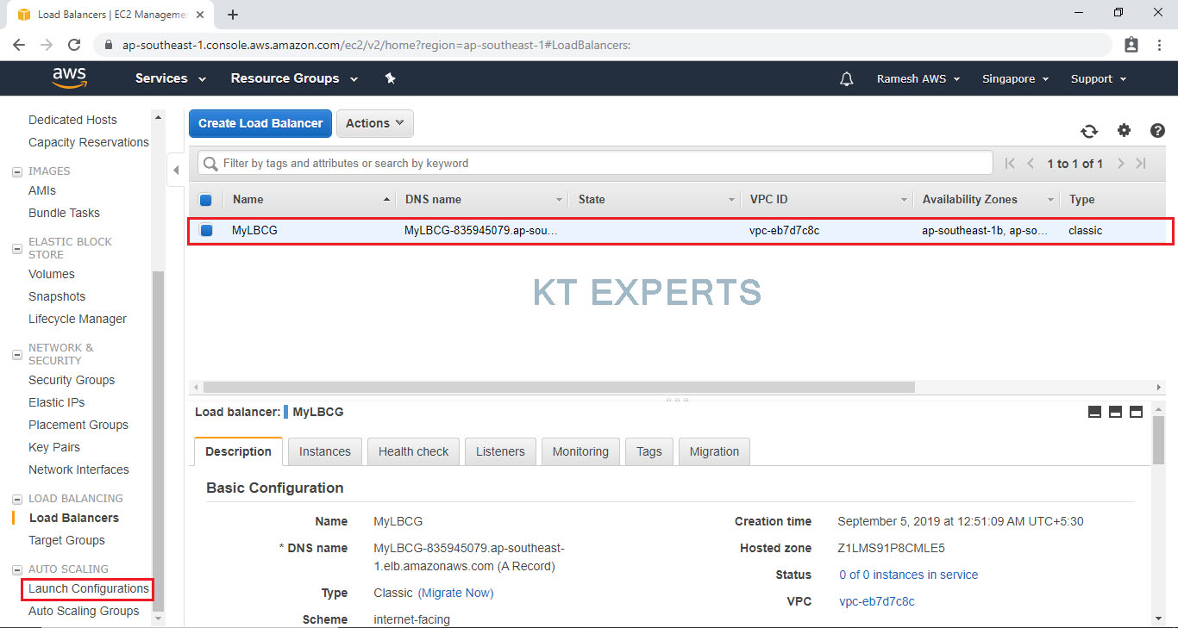1178x628 pixels.
Task: Go to next page of results
Action: [1120, 163]
